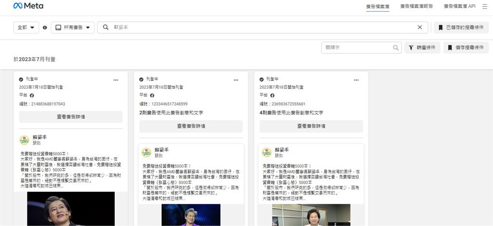Screen dimensions: 493x226
Task: Open more options for ad 236983672555601
Action: 356,80
